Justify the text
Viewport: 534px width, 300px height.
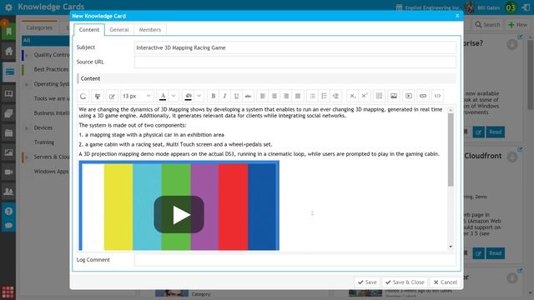298,97
